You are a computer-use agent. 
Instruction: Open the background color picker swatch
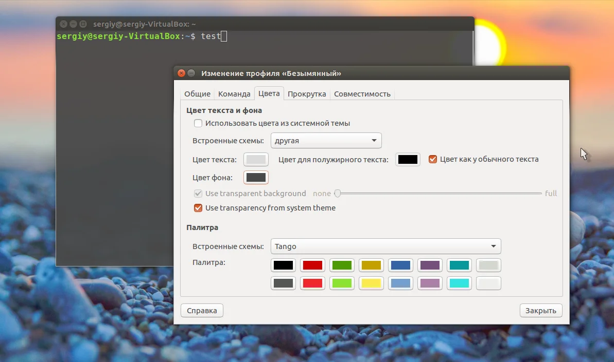click(256, 177)
